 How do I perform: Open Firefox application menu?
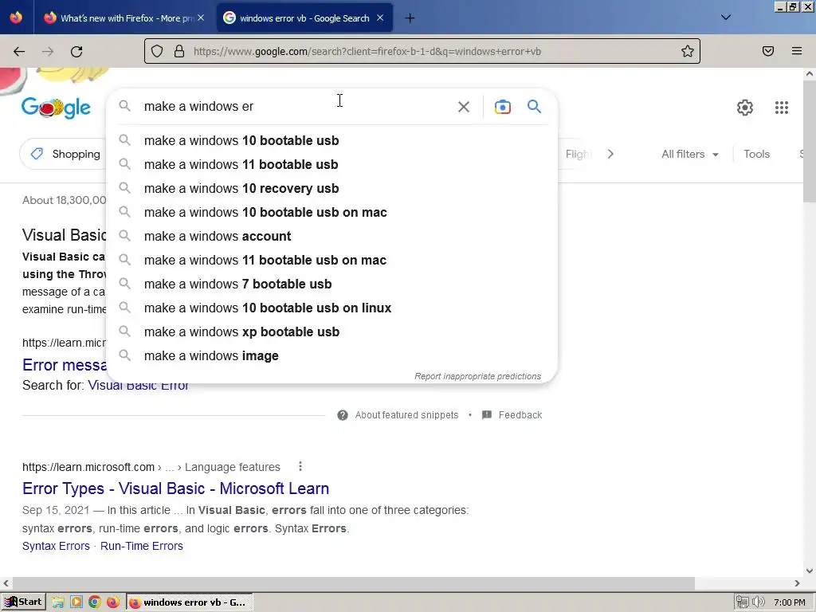797,51
